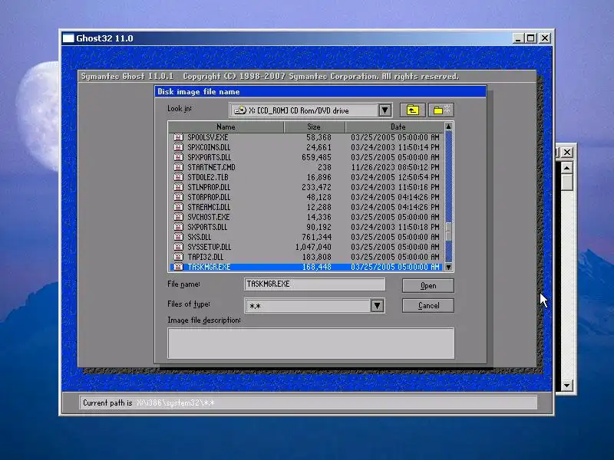
Task: Click the file list scrollbar up arrow
Action: (449, 127)
